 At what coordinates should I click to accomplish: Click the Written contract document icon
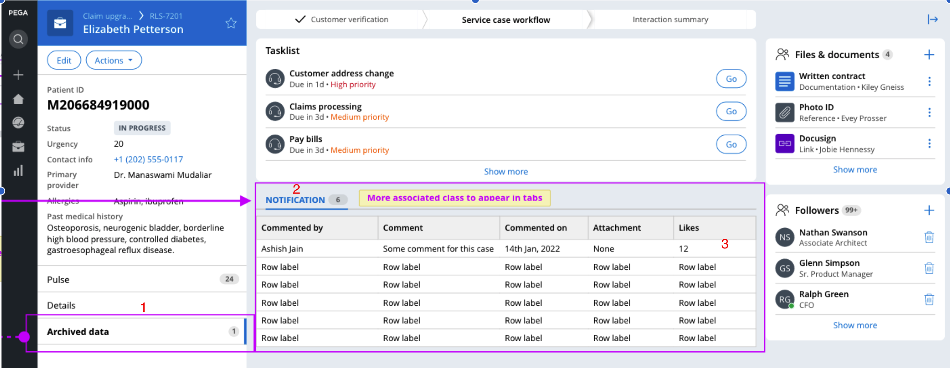(785, 81)
